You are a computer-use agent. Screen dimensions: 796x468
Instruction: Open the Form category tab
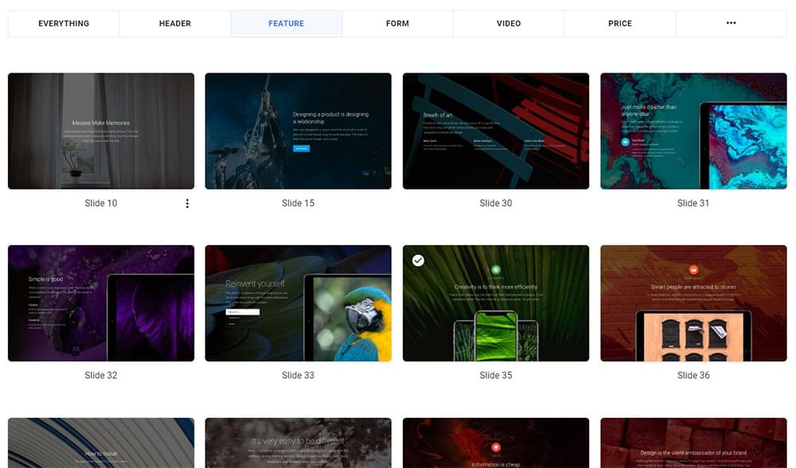coord(397,23)
